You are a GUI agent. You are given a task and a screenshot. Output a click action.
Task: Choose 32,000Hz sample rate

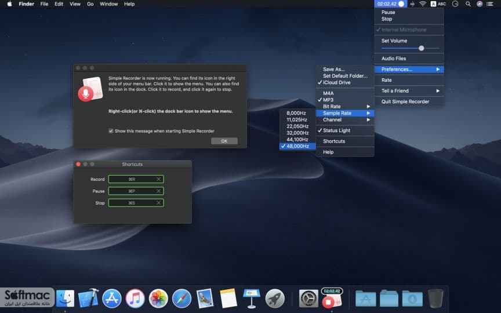point(297,133)
